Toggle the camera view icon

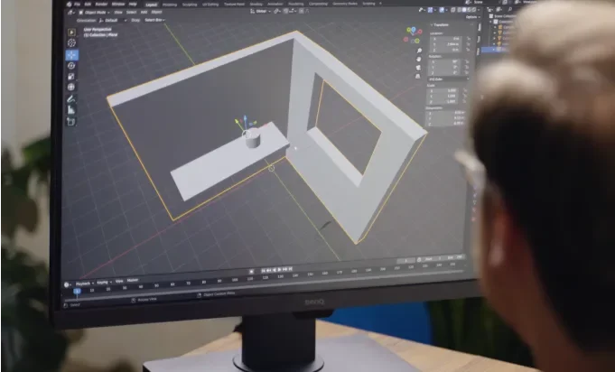(x=418, y=68)
